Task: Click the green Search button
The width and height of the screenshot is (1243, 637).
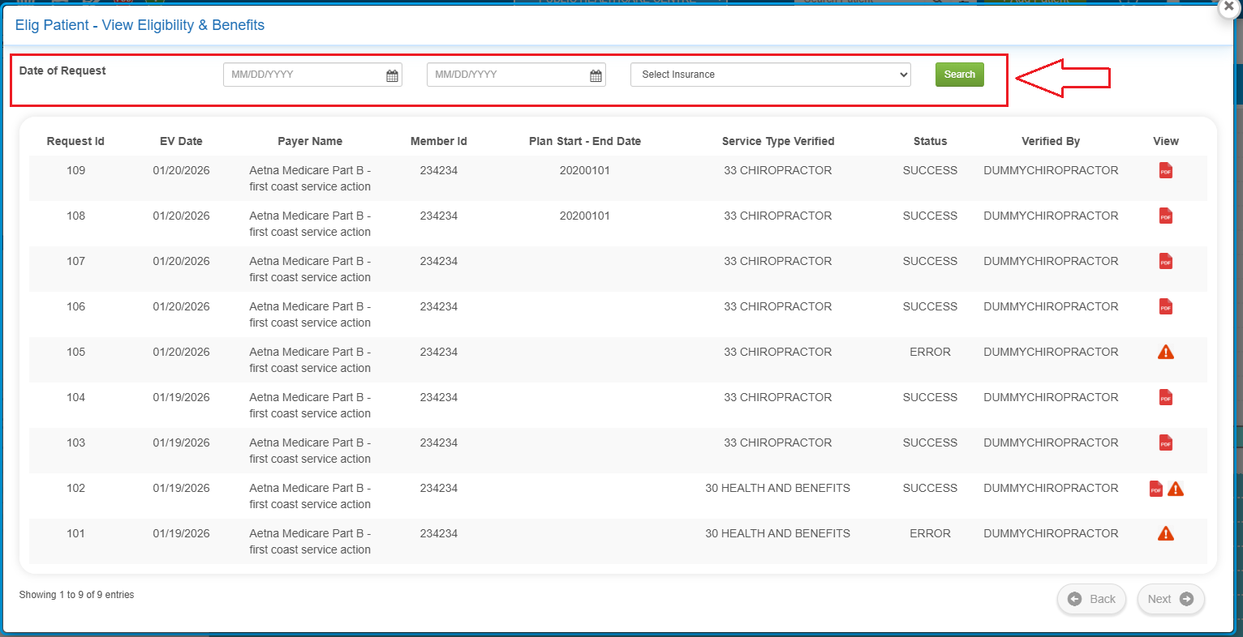Action: click(959, 75)
